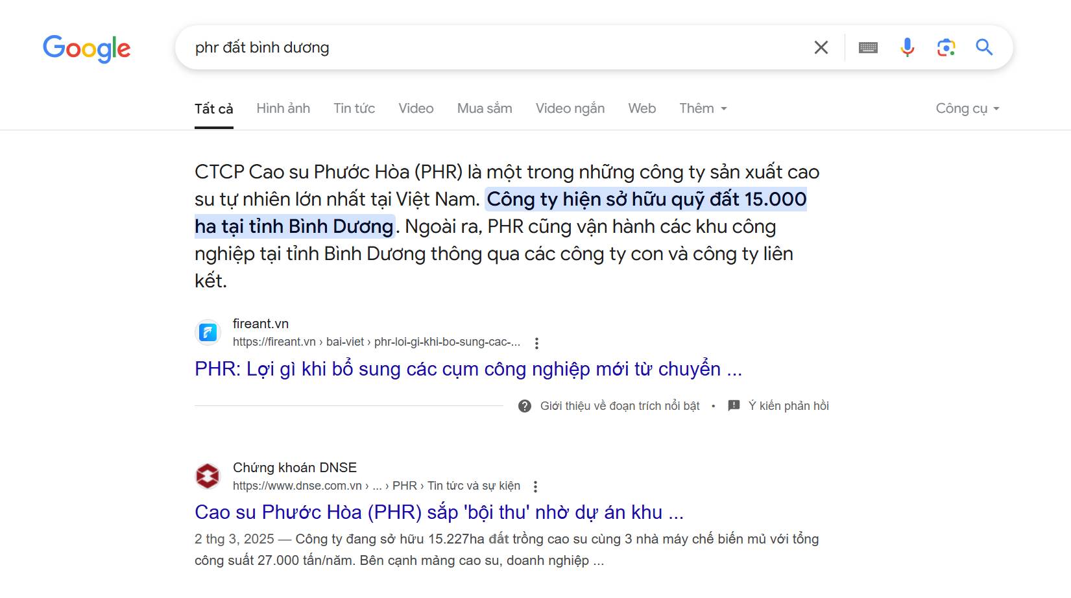Open the 'Cao su Phước Hòa (PHR) sắp bội thu' link
The width and height of the screenshot is (1071, 598).
pyautogui.click(x=439, y=512)
